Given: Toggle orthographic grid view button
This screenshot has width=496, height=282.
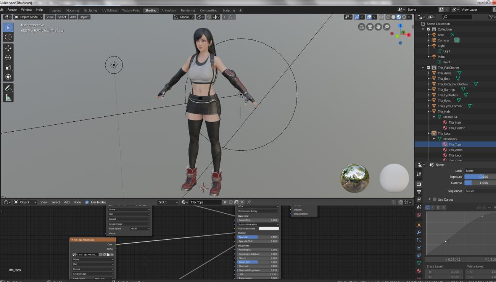Looking at the screenshot, I should point(362,27).
